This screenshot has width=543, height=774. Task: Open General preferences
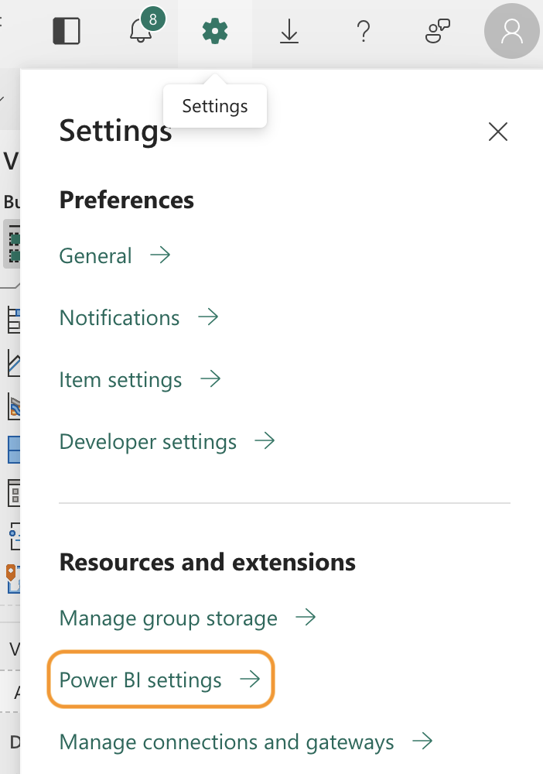[115, 255]
